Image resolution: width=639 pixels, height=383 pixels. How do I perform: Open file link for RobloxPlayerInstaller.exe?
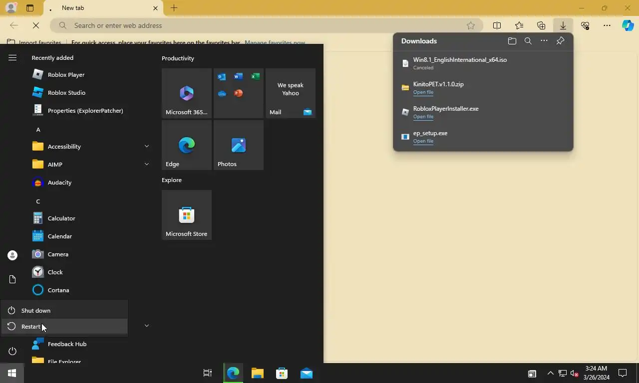point(423,117)
